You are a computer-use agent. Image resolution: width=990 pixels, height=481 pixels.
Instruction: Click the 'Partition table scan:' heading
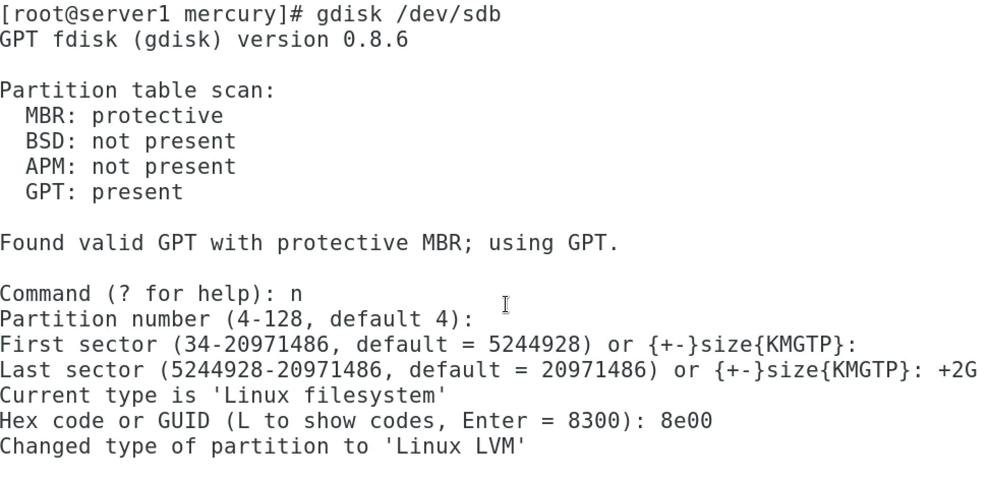tap(137, 91)
